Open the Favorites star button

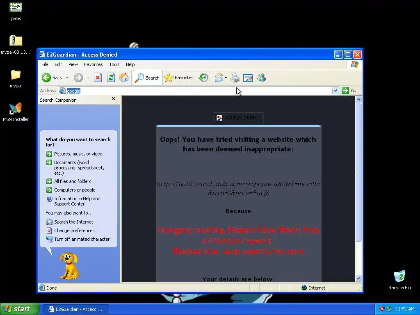tap(179, 78)
